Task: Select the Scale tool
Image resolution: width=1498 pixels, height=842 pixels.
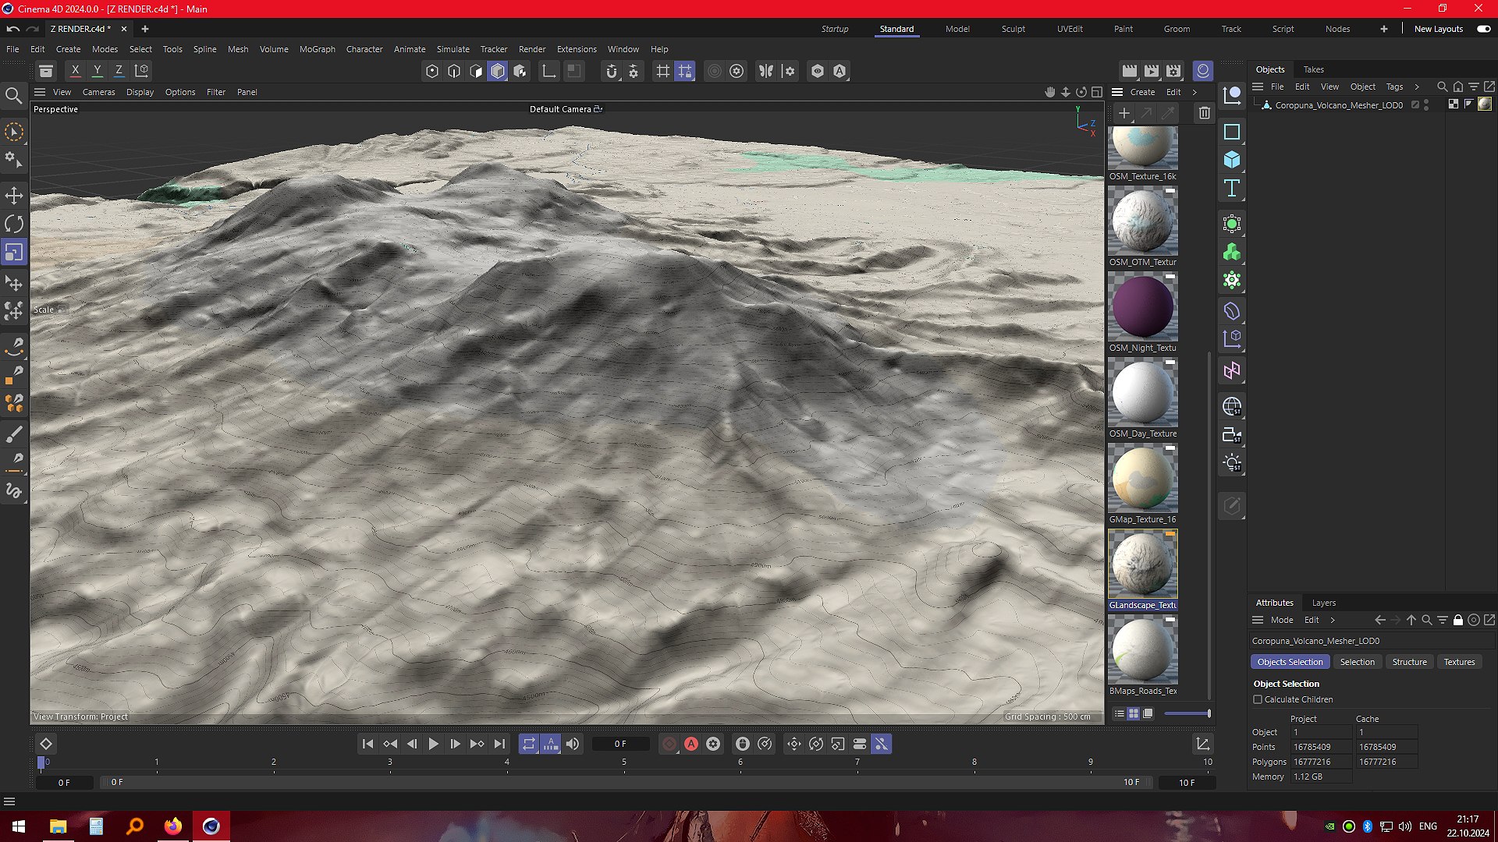Action: click(x=14, y=252)
